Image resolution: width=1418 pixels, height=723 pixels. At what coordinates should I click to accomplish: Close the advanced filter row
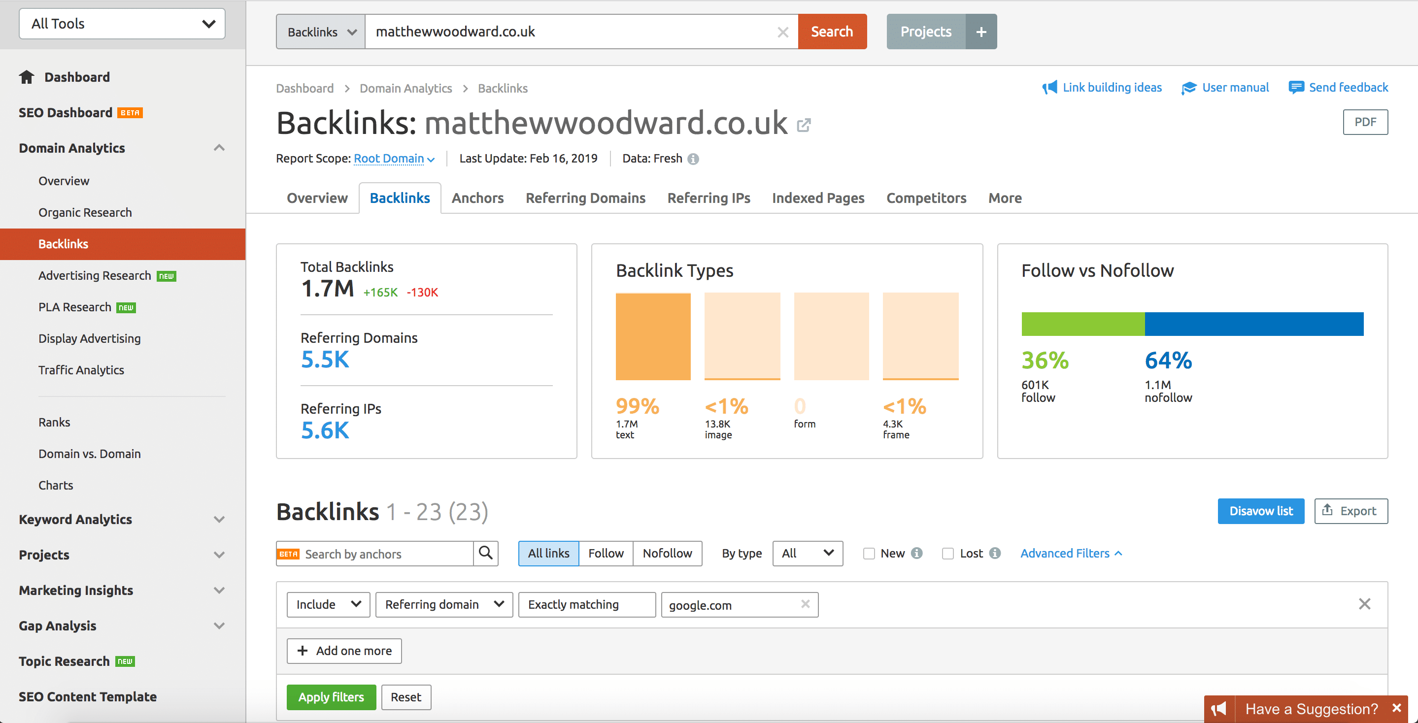pyautogui.click(x=1364, y=604)
